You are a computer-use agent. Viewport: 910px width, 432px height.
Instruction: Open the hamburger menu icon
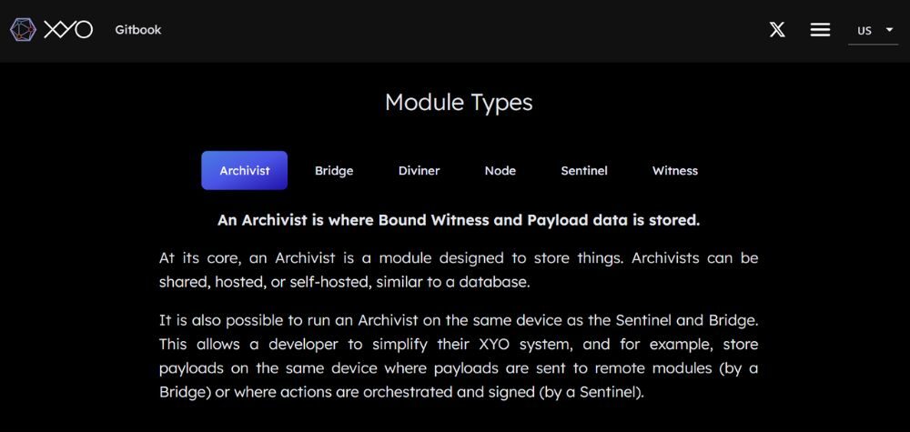point(820,30)
